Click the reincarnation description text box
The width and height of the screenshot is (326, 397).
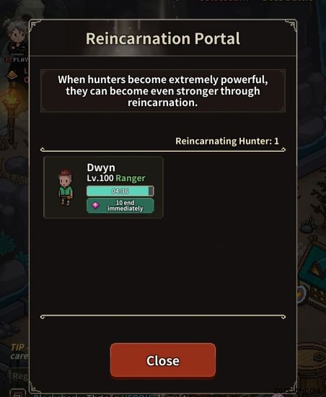[x=163, y=91]
